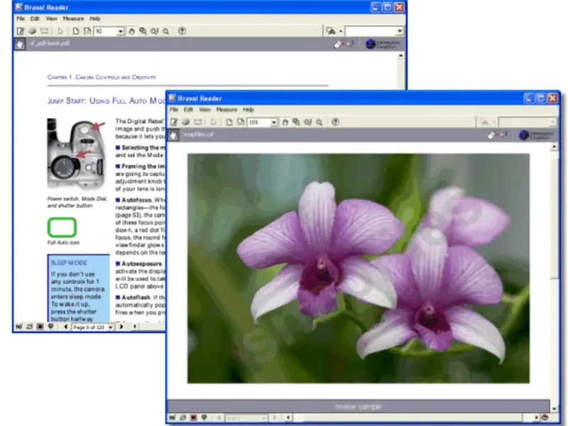Open the zoom percentage dropdown showing 101
The height and width of the screenshot is (426, 568).
[274, 122]
